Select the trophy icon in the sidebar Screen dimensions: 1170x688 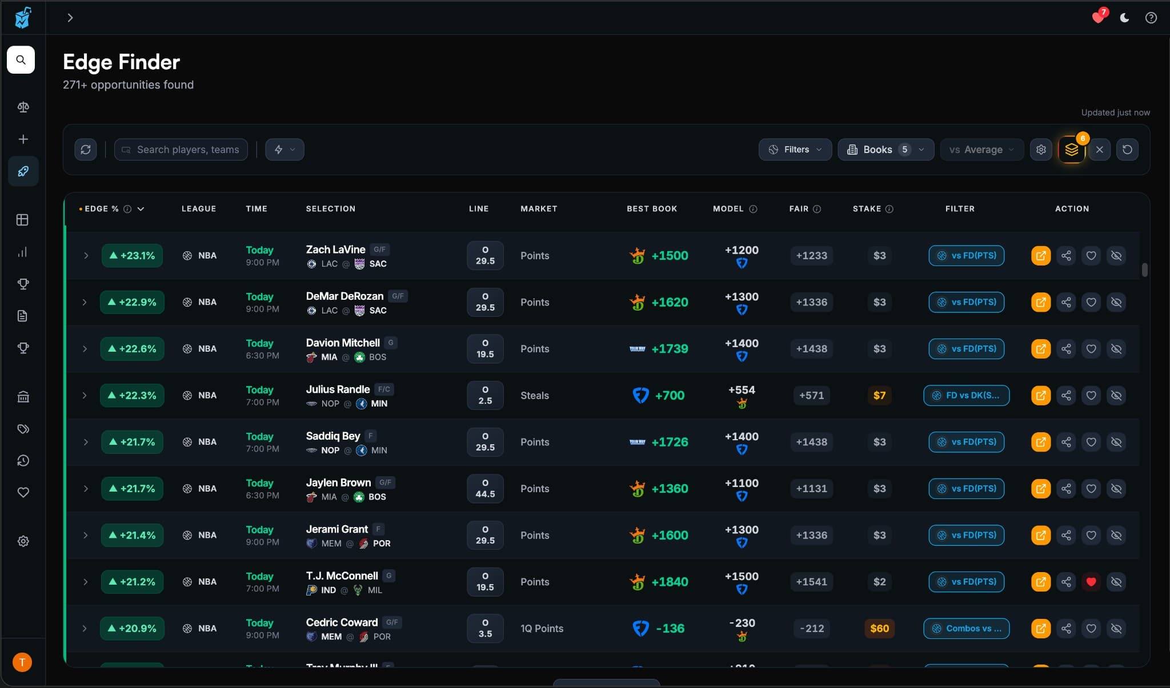point(23,284)
